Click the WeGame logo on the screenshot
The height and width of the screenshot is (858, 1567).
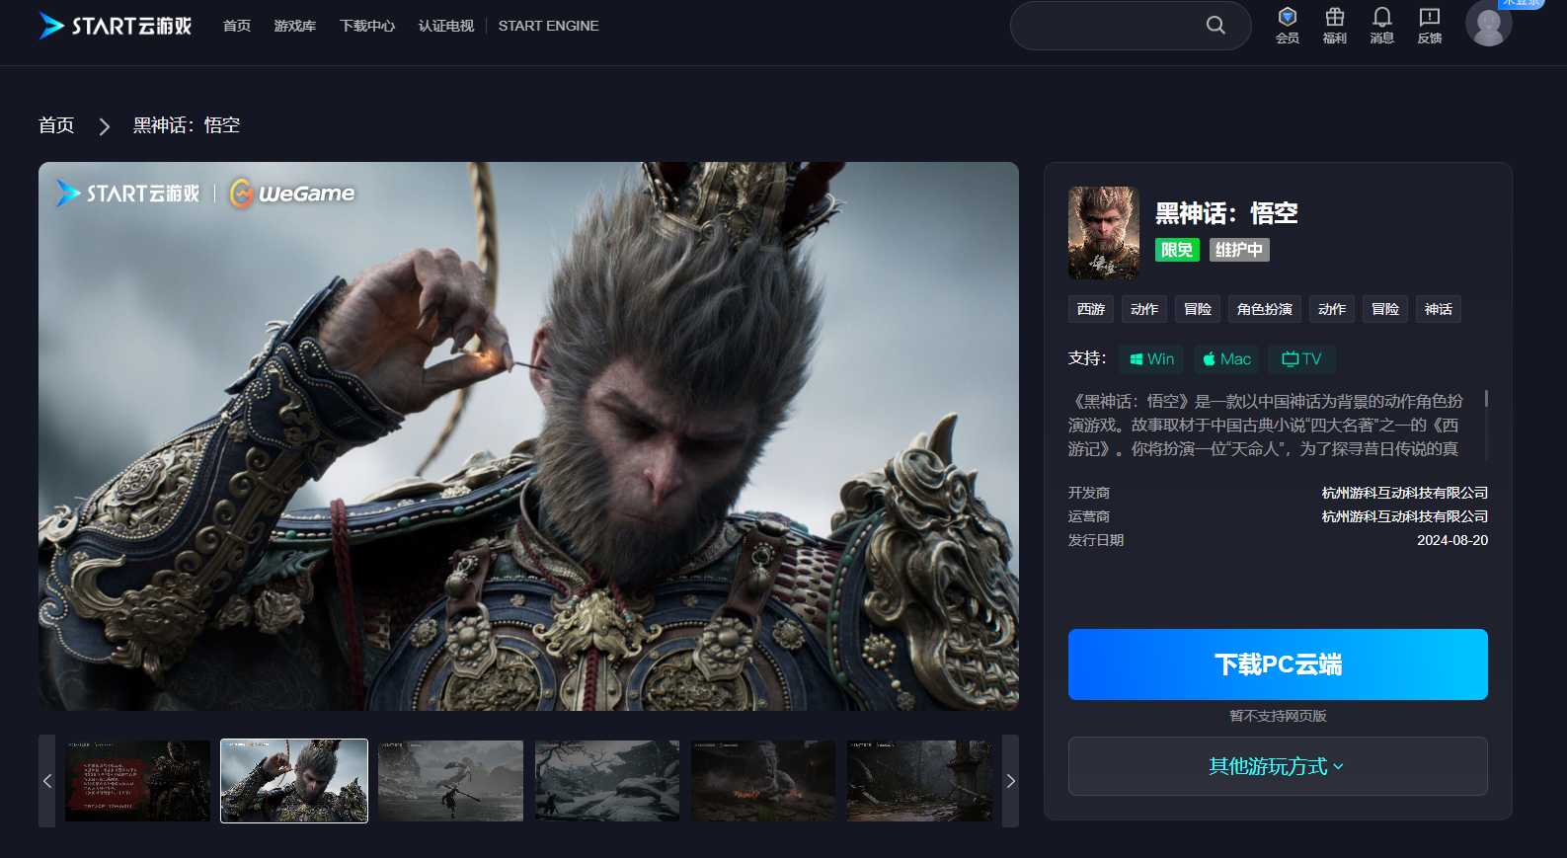292,194
